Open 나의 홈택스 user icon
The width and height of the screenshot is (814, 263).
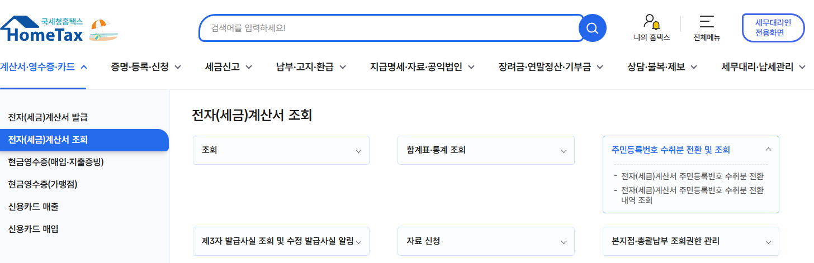651,22
